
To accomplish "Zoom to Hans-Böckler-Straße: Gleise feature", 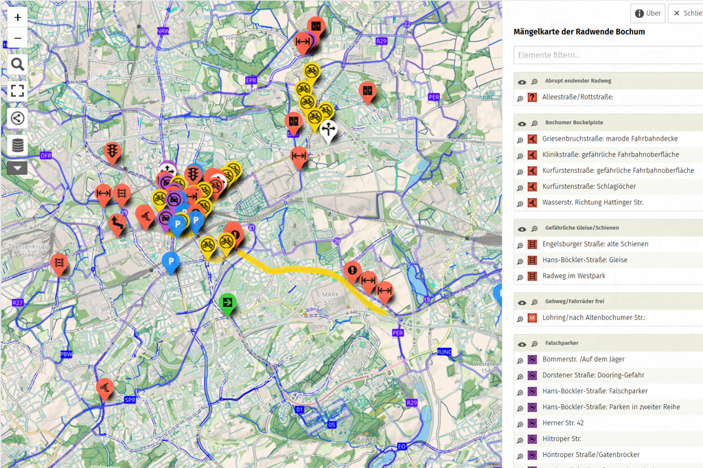I will pos(520,261).
